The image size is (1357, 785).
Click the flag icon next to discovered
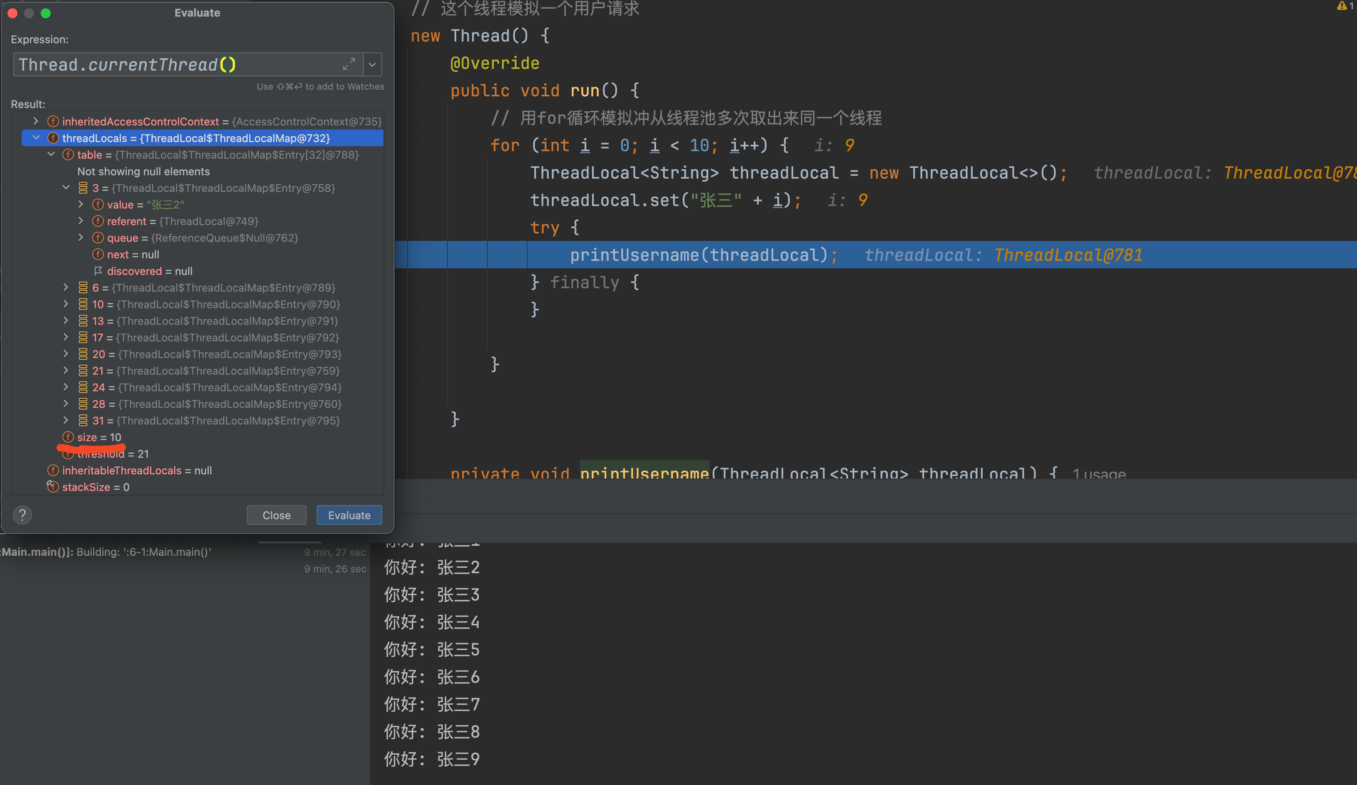click(98, 271)
